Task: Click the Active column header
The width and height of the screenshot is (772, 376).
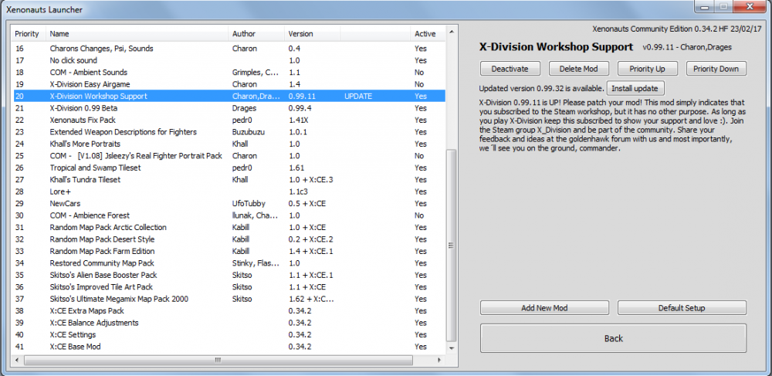Action: pyautogui.click(x=427, y=34)
